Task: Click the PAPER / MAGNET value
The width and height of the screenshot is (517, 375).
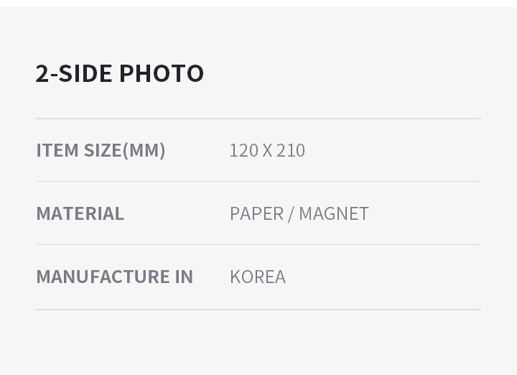Action: (x=299, y=213)
